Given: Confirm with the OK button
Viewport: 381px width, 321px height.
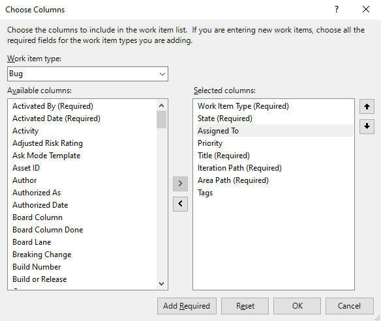Looking at the screenshot, I should [297, 306].
